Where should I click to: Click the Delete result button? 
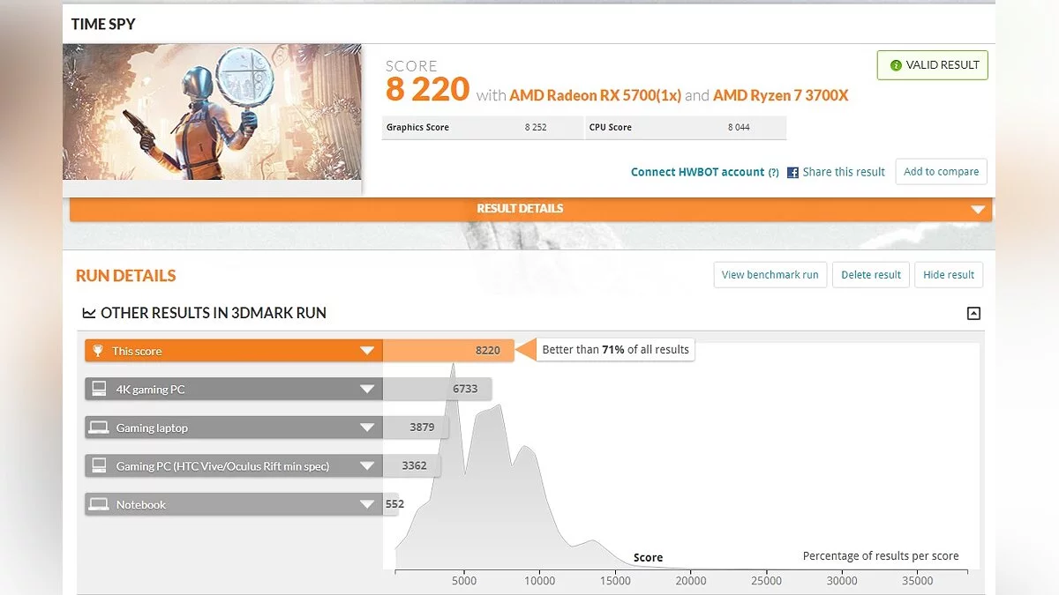tap(870, 275)
